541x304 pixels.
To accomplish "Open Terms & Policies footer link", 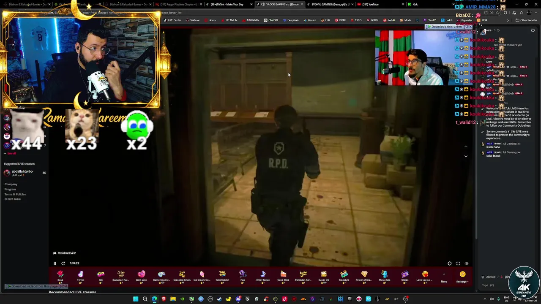I will pyautogui.click(x=15, y=194).
